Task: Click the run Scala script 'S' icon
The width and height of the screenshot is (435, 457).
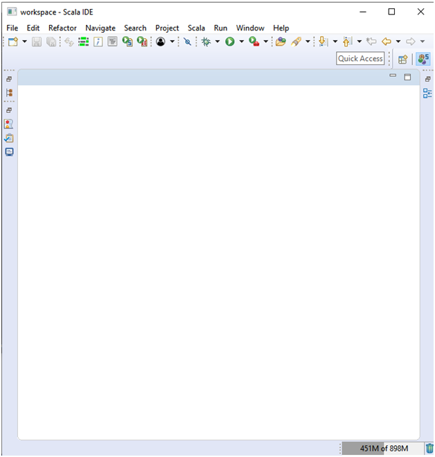Action: click(x=127, y=42)
